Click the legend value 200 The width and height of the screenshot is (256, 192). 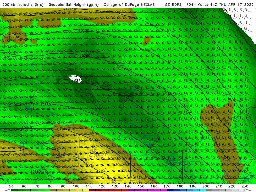pos(206,186)
